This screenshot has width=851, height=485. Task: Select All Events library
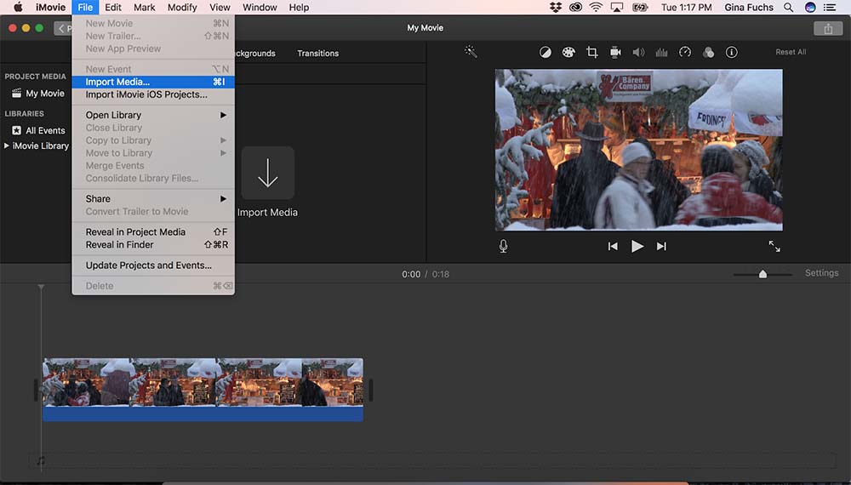38,130
